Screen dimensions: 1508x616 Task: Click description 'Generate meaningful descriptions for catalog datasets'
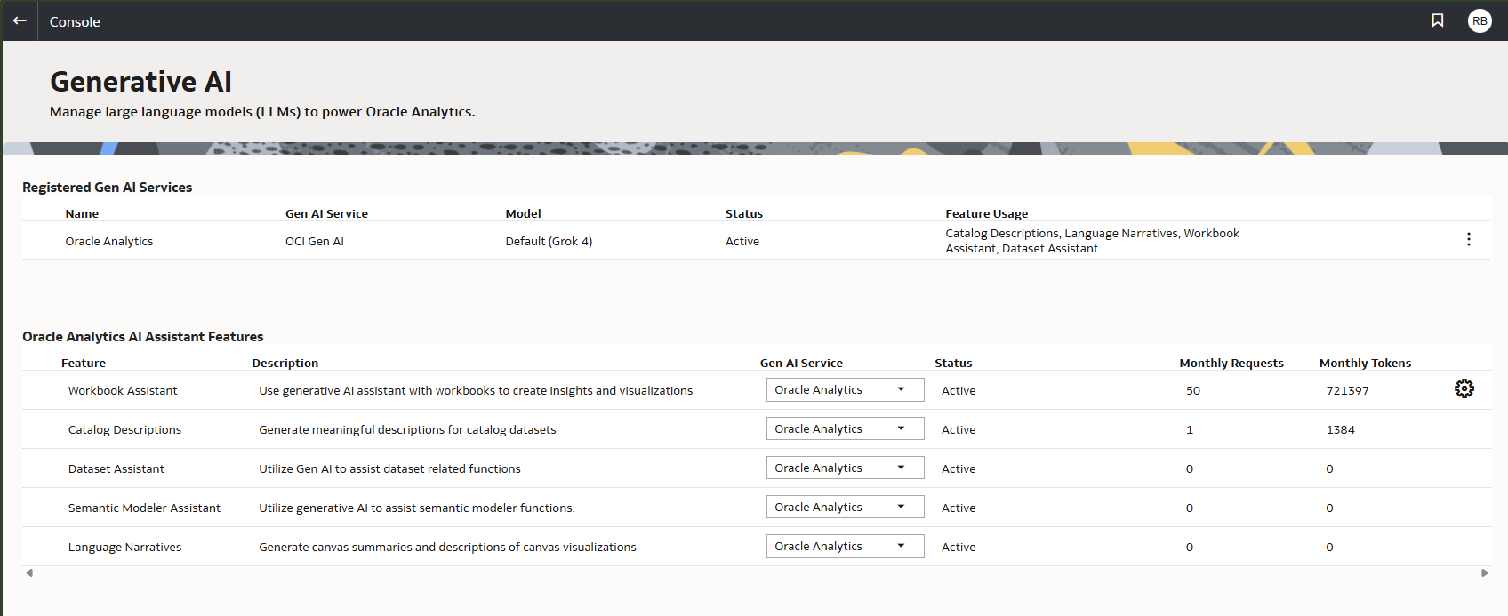click(x=407, y=430)
